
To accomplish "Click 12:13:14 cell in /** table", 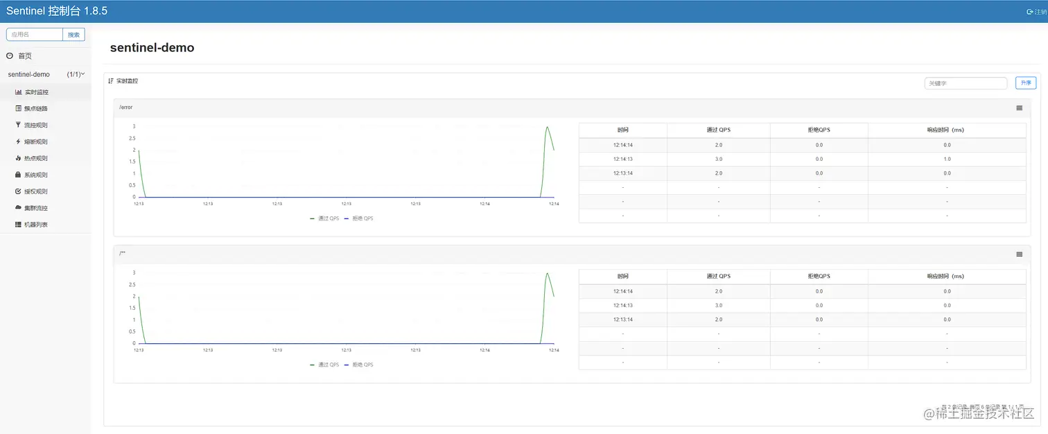I will click(x=623, y=320).
